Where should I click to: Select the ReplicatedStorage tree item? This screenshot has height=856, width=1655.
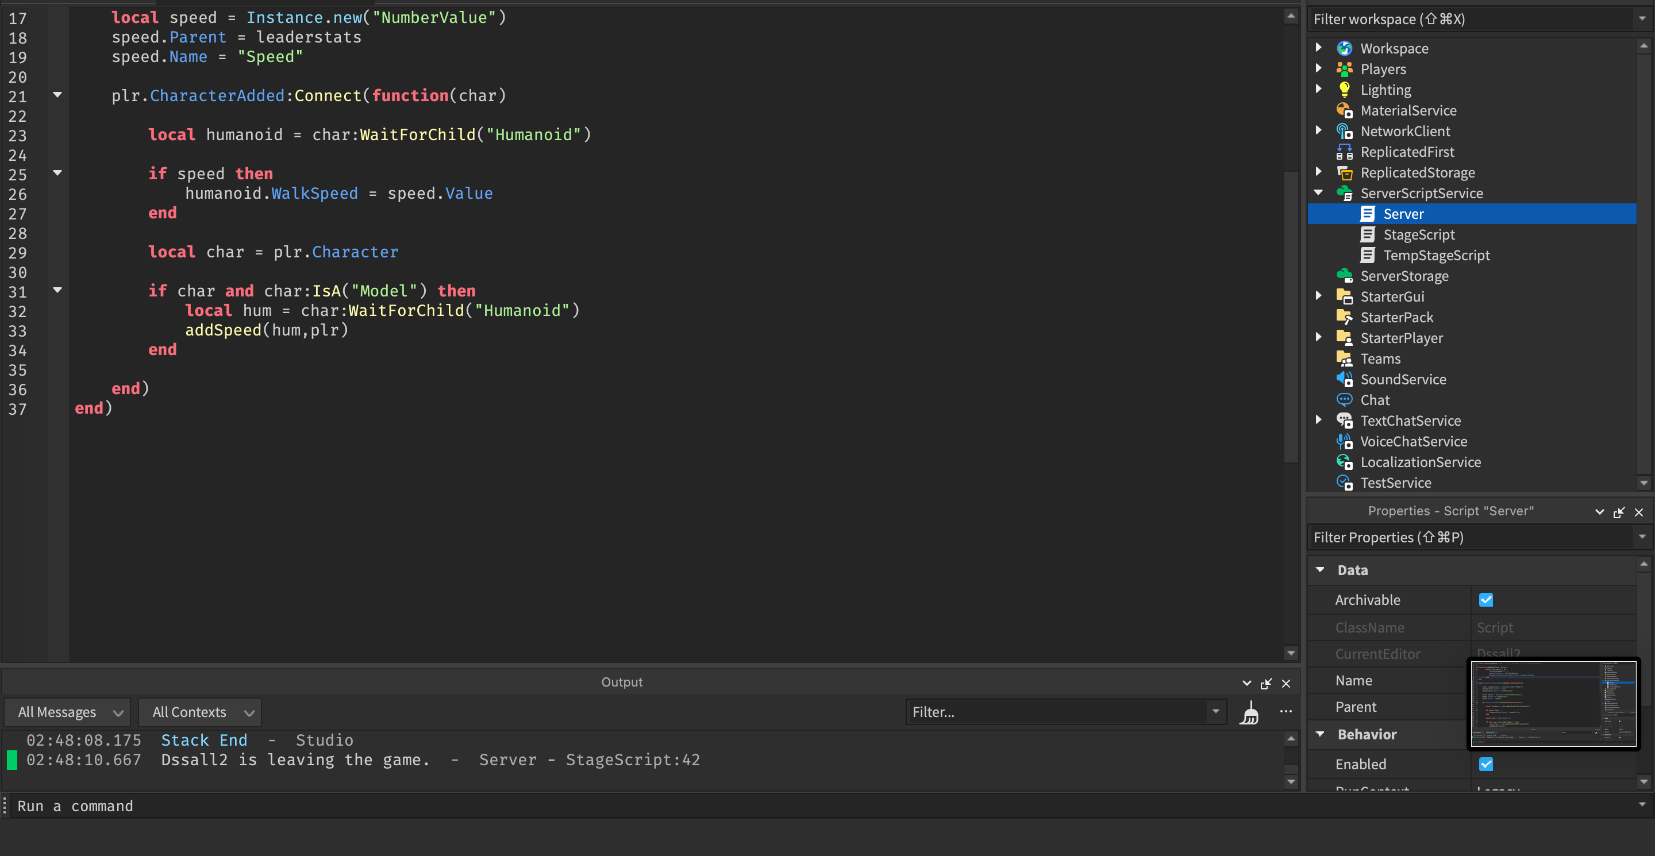pyautogui.click(x=1417, y=172)
